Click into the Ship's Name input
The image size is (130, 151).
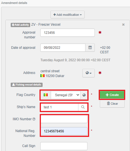click(60, 107)
